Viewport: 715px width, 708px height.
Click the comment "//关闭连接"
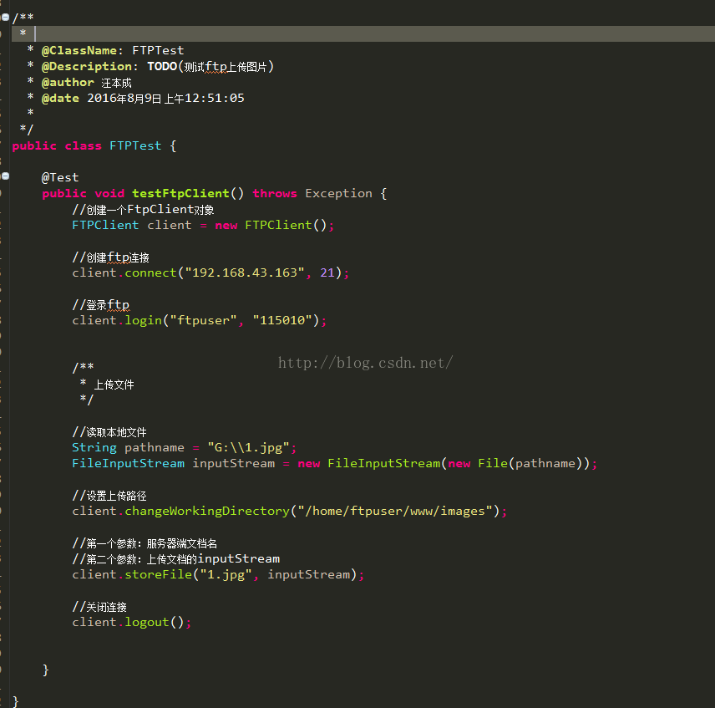[x=99, y=607]
